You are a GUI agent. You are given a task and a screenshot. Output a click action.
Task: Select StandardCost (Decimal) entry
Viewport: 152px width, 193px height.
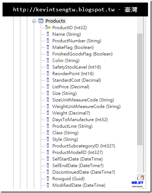click(77, 80)
